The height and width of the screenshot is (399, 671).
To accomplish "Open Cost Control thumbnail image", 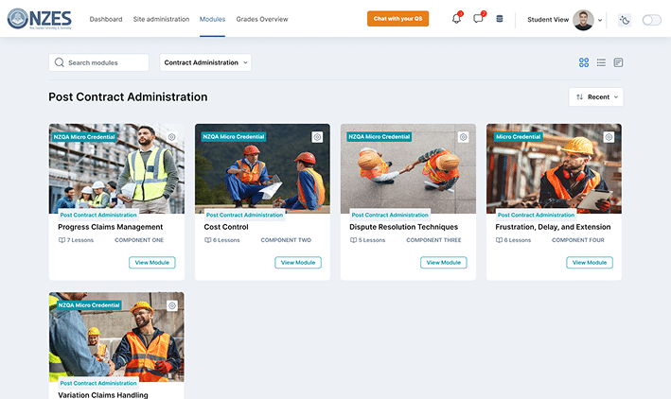I will click(262, 168).
